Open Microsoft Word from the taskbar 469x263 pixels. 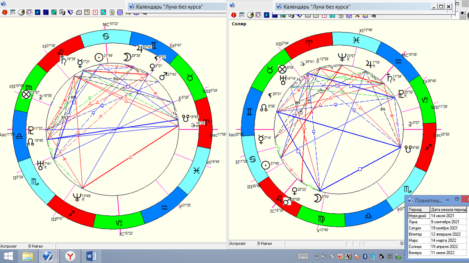point(91,256)
